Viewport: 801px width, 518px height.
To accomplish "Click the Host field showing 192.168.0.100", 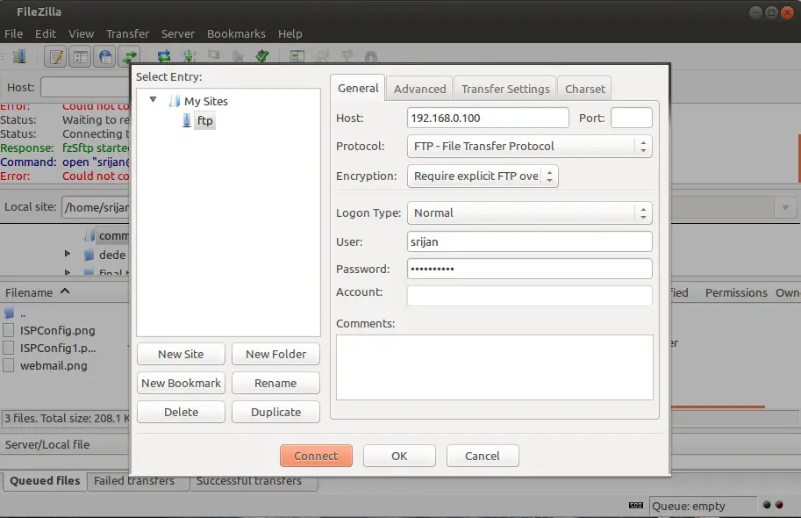I will 488,118.
